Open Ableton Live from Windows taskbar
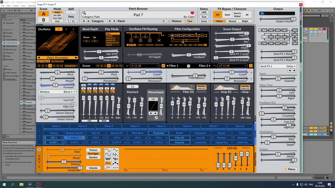Screen dimensions: 335x188 (x=30, y=185)
